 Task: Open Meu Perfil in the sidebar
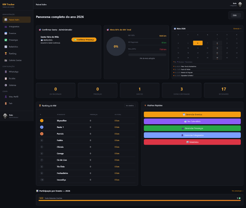[x=17, y=97]
